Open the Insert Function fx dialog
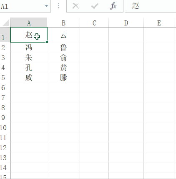 113,6
